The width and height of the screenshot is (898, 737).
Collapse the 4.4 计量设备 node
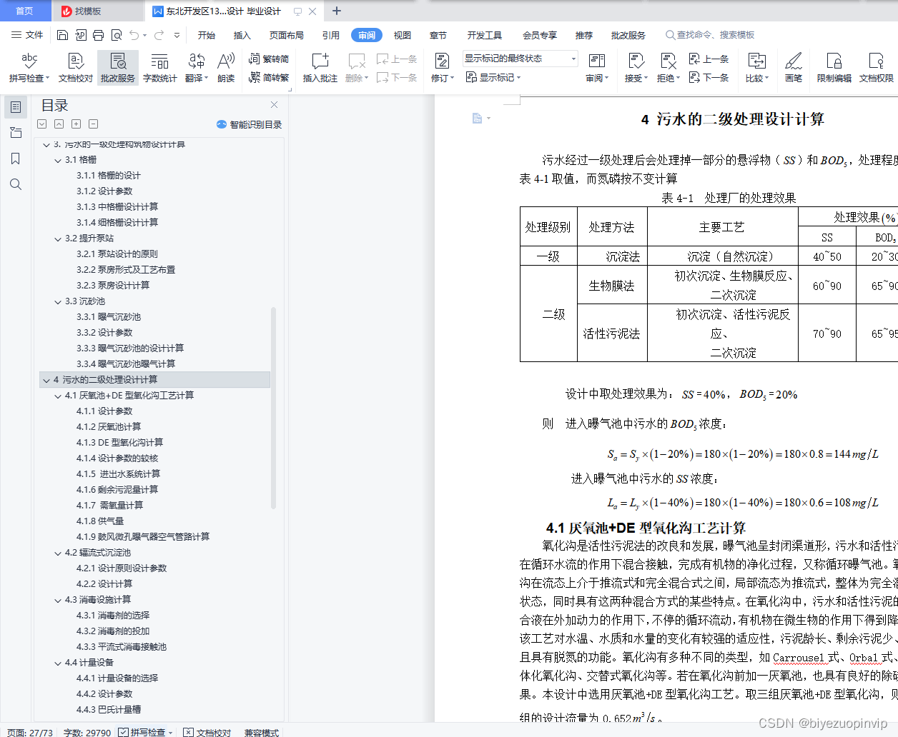[58, 663]
